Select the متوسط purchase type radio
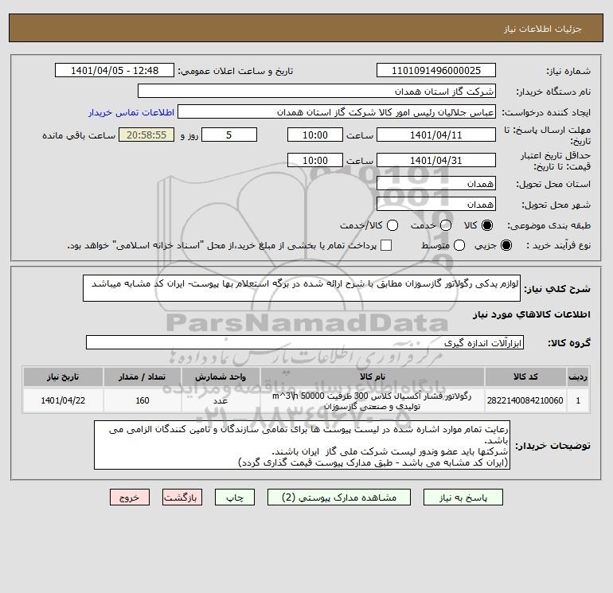The width and height of the screenshot is (613, 593). [x=459, y=245]
